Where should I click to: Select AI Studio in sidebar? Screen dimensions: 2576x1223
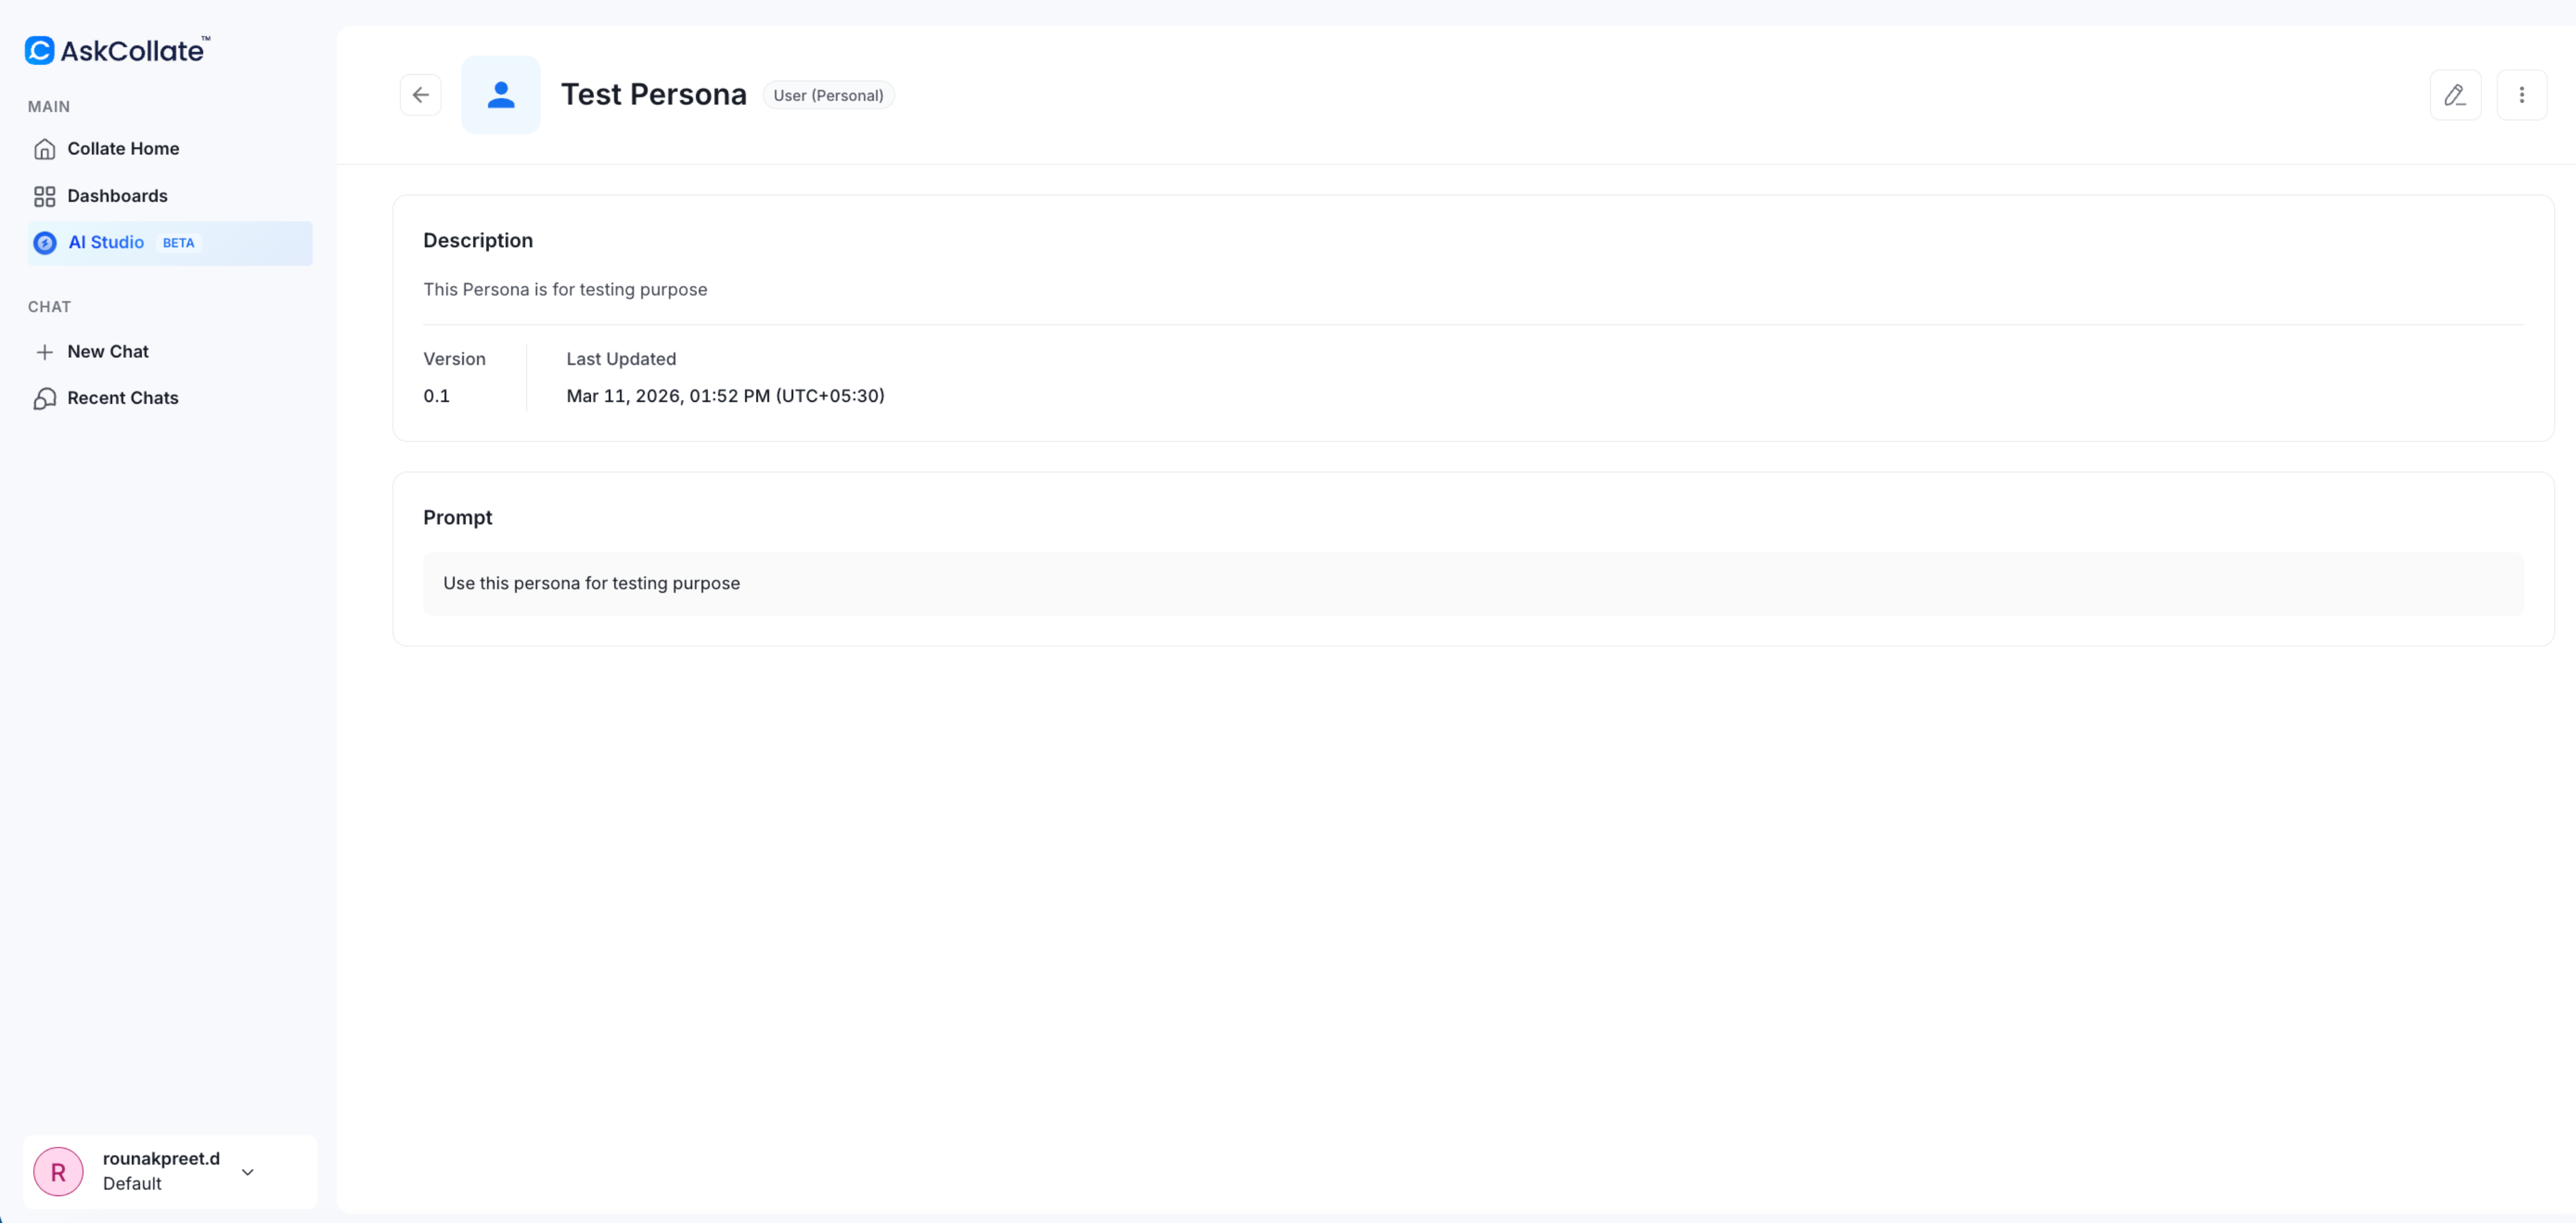click(x=106, y=243)
